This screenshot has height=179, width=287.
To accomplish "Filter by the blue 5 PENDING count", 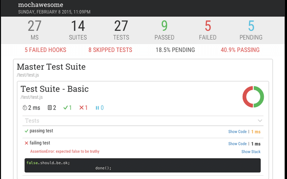I will (251, 30).
